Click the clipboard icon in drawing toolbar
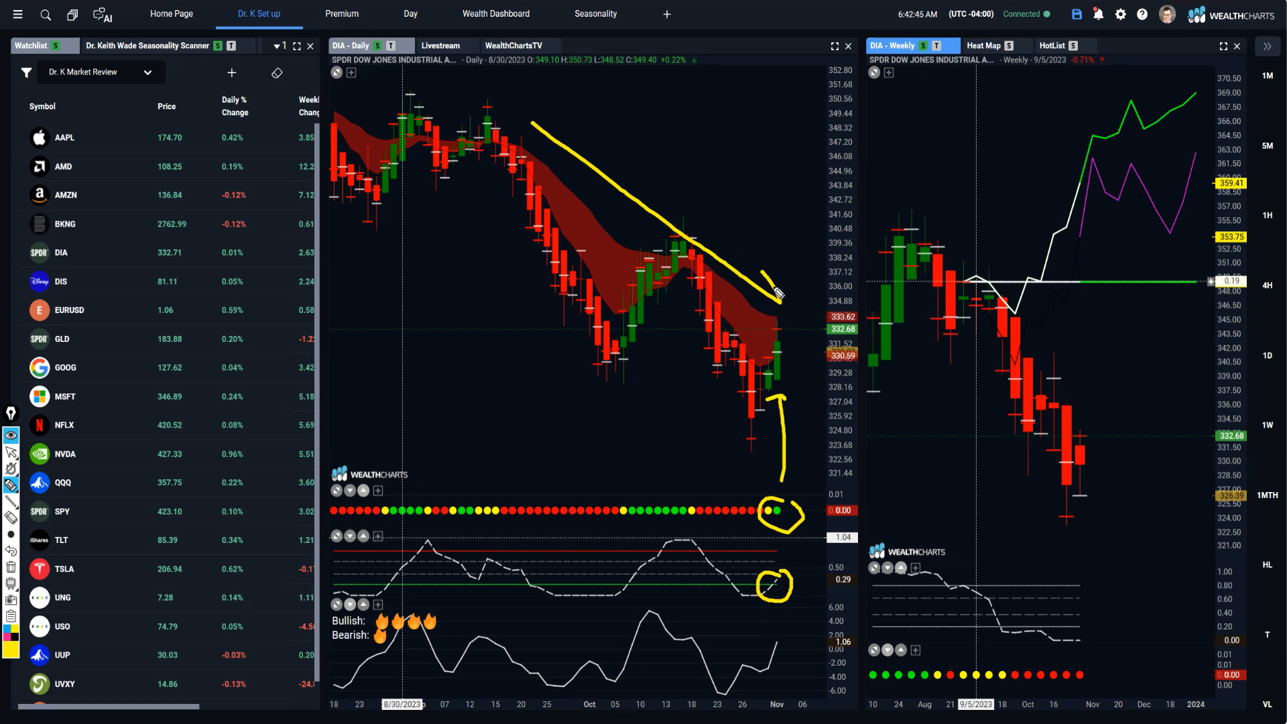This screenshot has width=1287, height=724. (x=11, y=616)
